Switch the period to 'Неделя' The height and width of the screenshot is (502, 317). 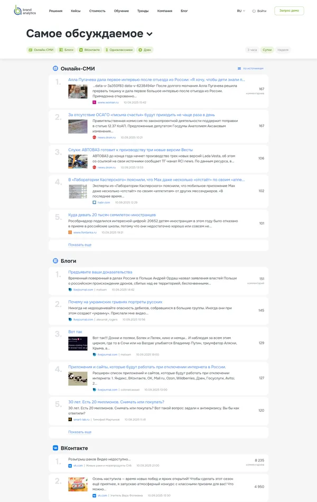283,50
